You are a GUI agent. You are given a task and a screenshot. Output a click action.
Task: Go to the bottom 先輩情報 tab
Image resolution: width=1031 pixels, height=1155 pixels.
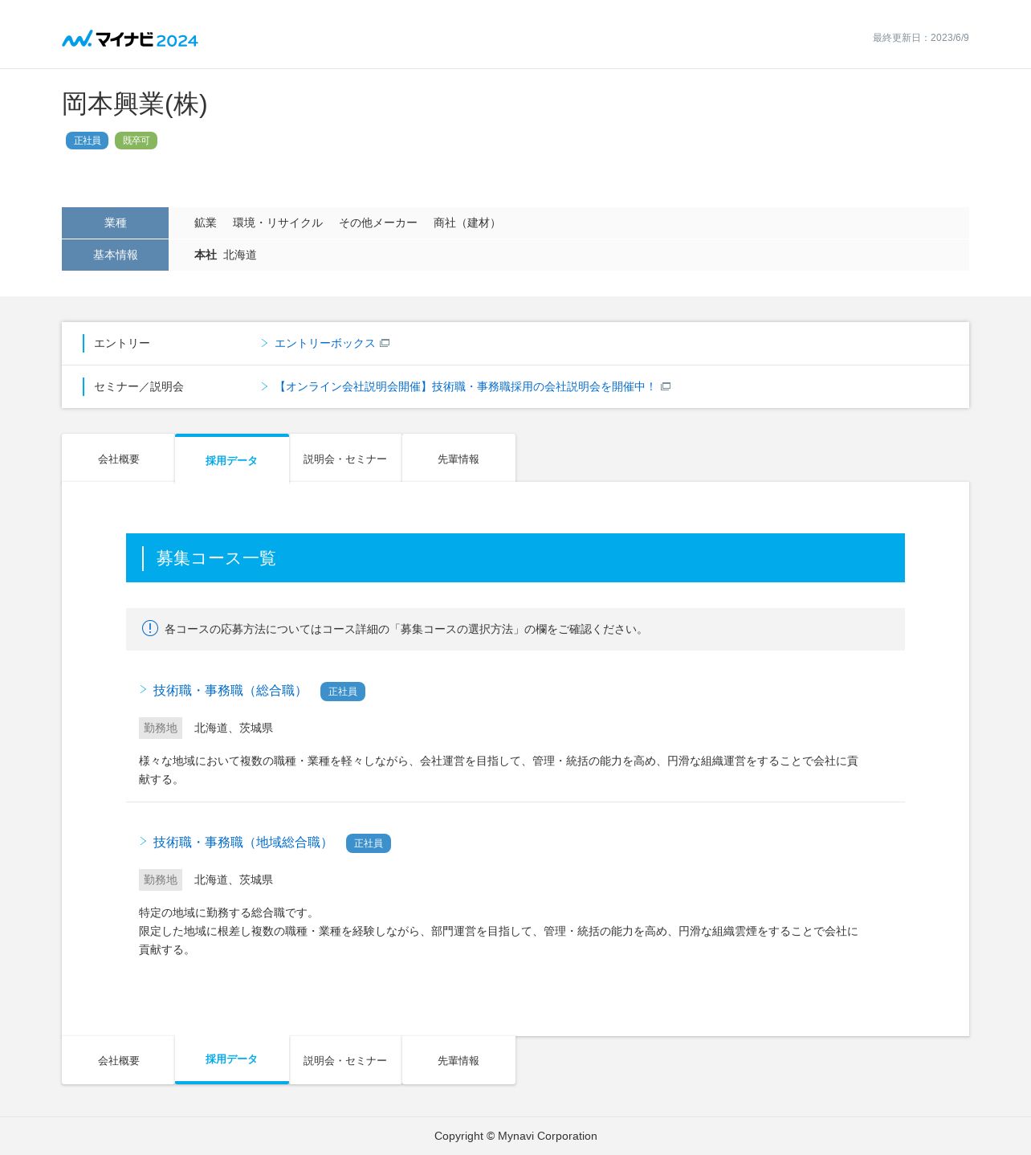click(458, 1060)
